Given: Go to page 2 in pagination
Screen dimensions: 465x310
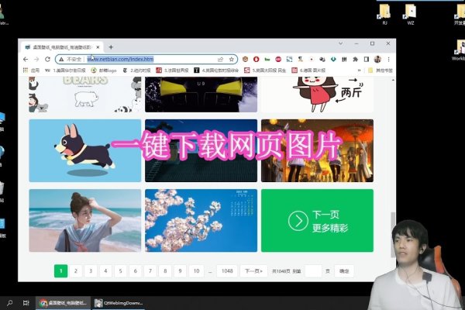Looking at the screenshot, I should click(x=76, y=270).
